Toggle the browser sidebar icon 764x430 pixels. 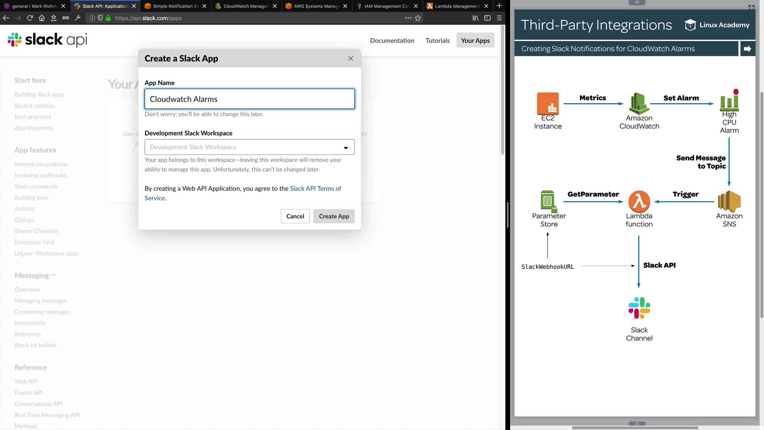click(487, 18)
